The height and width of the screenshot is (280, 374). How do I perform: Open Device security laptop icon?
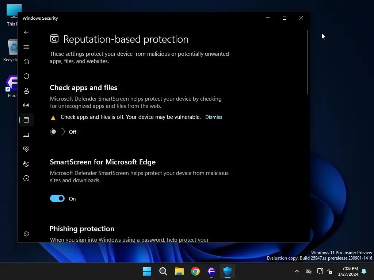(26, 135)
